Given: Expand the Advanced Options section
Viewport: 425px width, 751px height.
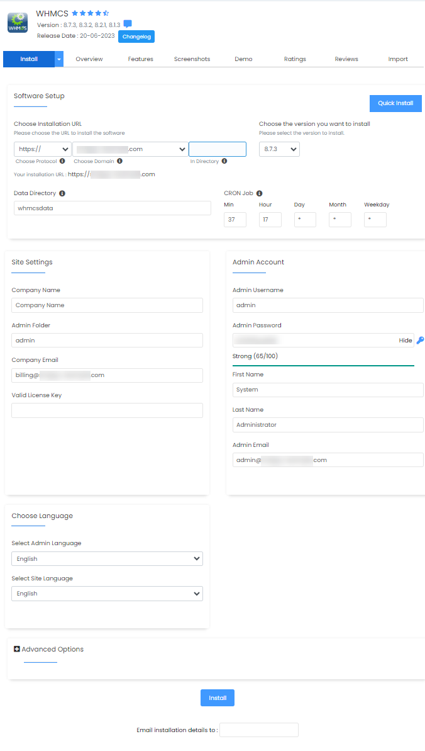Looking at the screenshot, I should [48, 648].
